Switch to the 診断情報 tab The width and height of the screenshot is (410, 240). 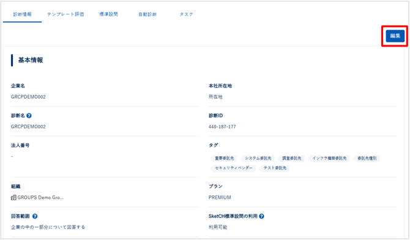tap(22, 14)
